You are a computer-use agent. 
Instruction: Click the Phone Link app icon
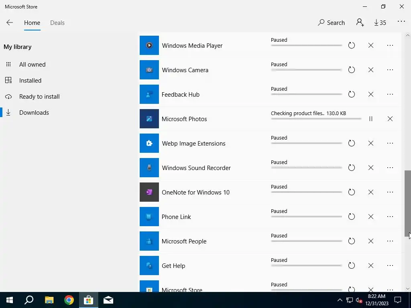(x=149, y=217)
